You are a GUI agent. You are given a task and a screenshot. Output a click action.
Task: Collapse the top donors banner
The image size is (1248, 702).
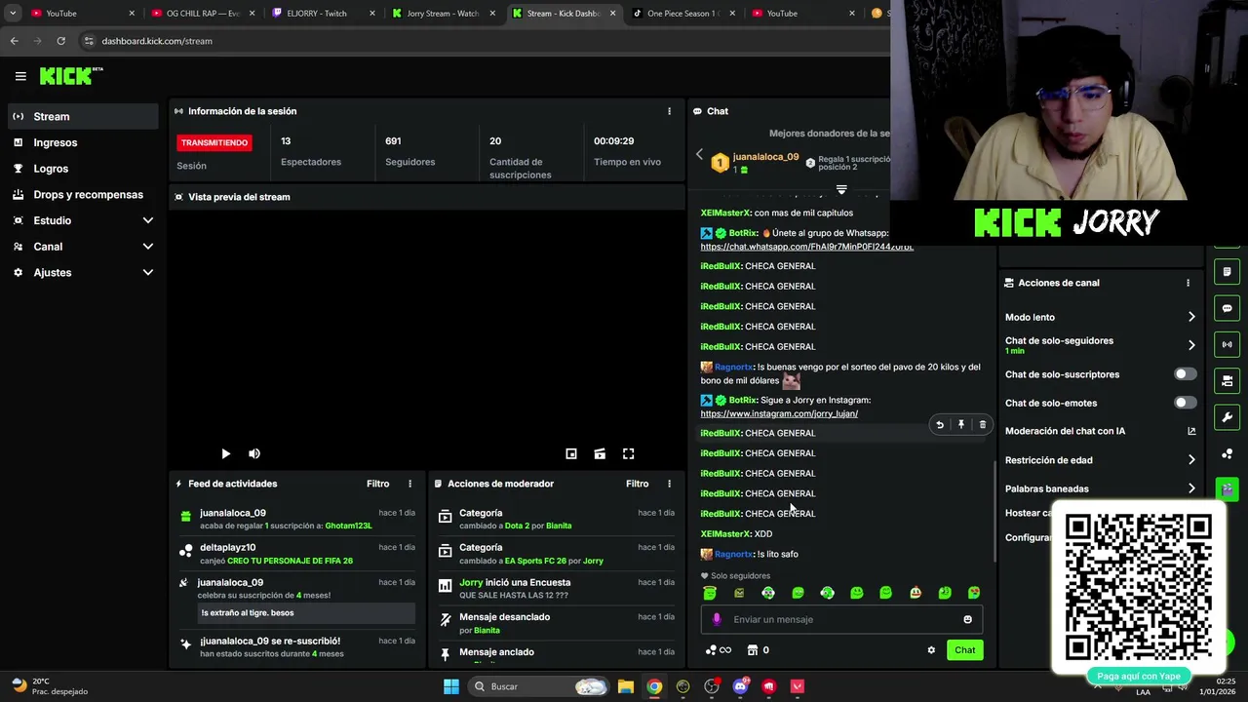pos(841,189)
